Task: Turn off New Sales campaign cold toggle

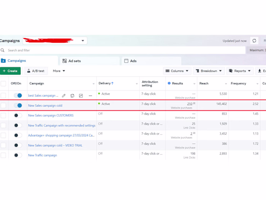Action: [18, 106]
